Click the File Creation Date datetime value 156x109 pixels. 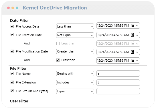(x=113, y=35)
